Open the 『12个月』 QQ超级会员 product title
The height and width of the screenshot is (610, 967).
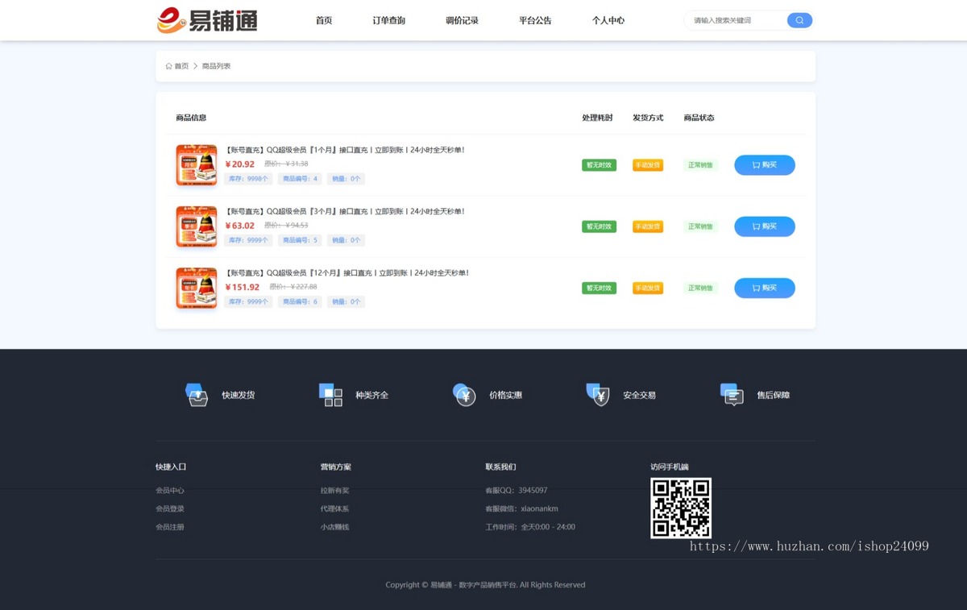[x=347, y=272]
